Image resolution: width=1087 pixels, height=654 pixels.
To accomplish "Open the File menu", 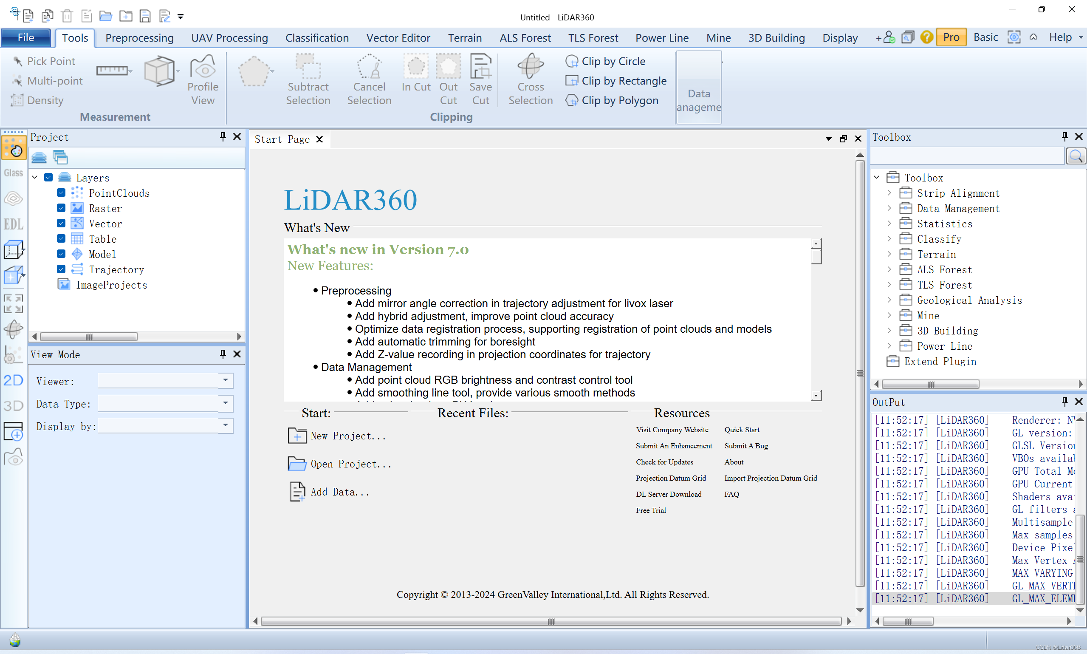I will click(x=25, y=37).
